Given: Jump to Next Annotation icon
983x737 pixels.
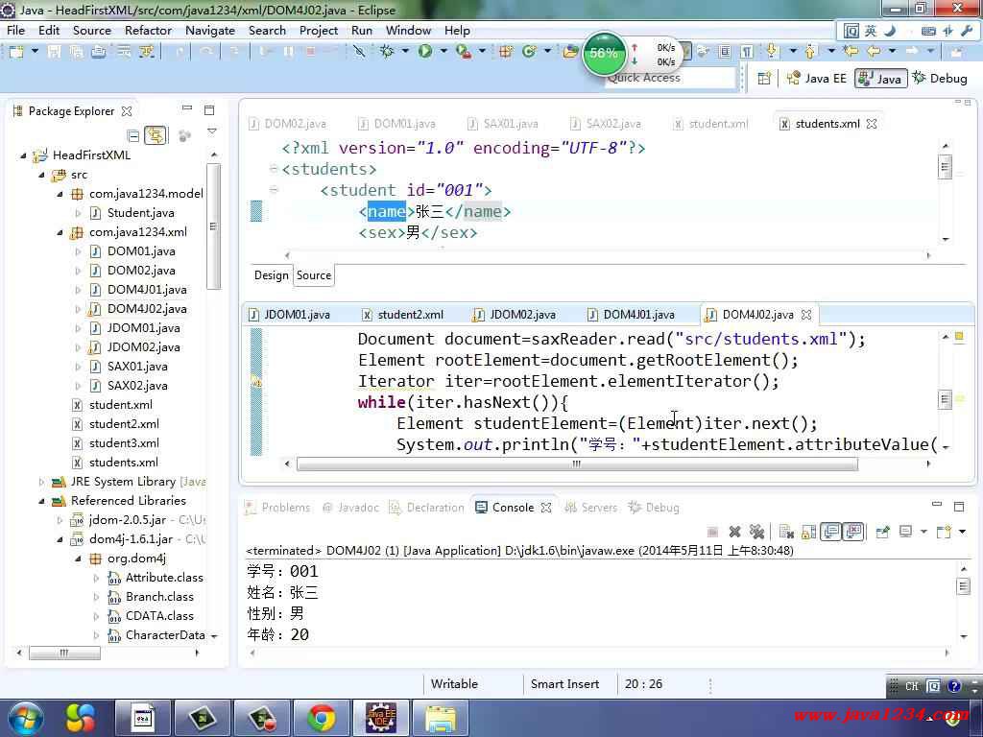Looking at the screenshot, I should coord(772,52).
